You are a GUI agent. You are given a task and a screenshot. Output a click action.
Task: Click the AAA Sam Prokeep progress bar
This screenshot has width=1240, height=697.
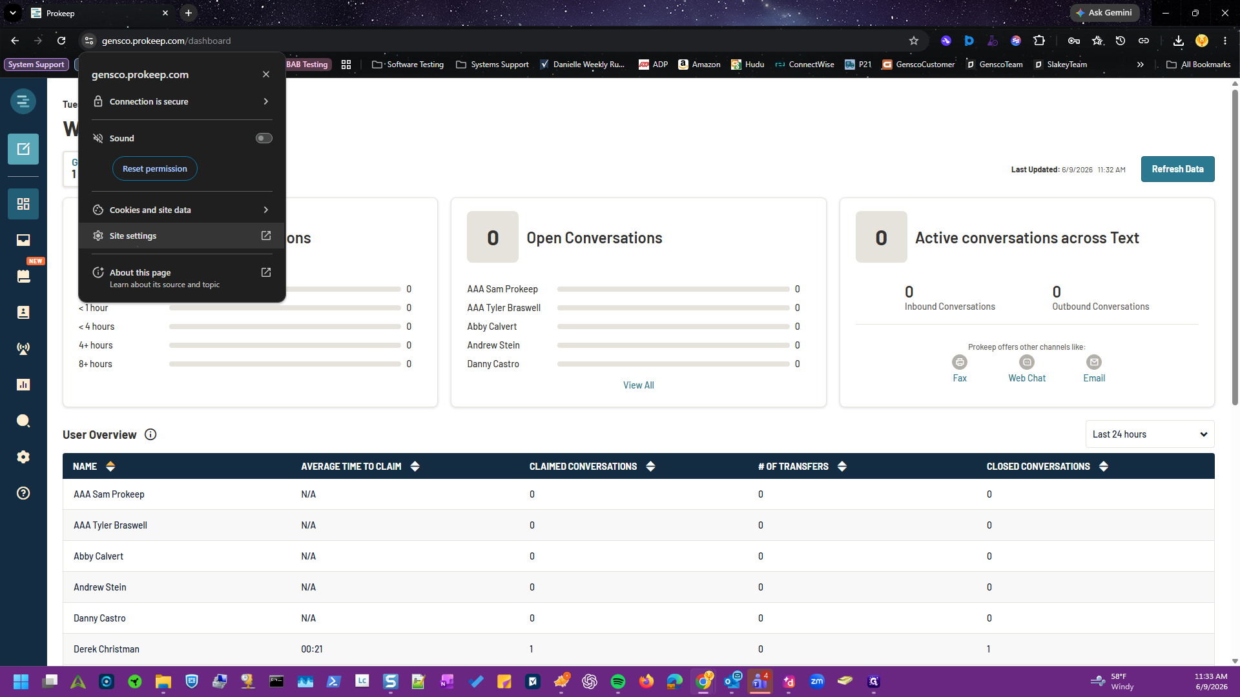click(673, 289)
